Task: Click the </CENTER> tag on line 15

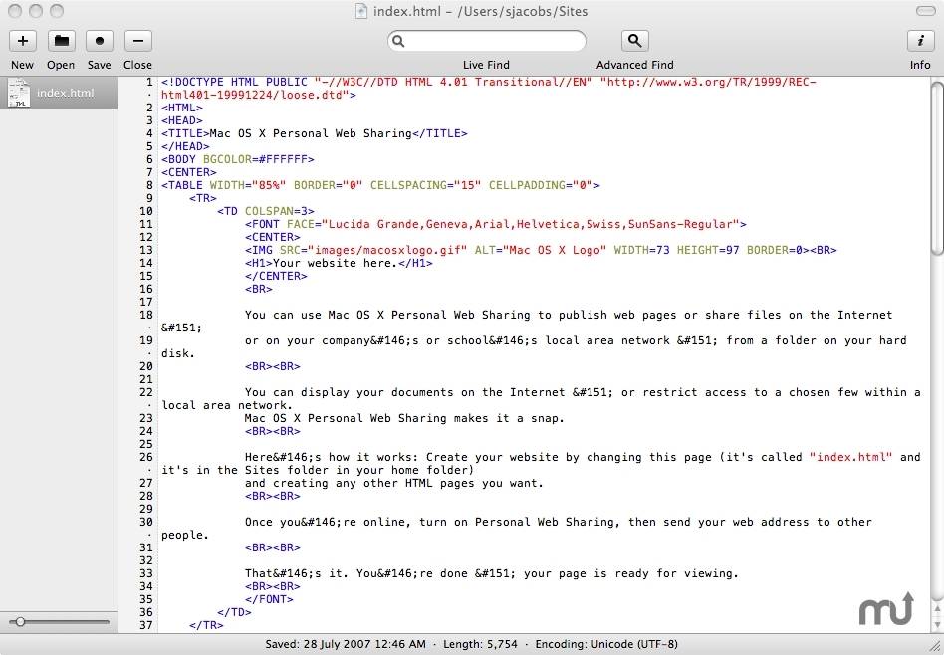Action: pos(276,276)
